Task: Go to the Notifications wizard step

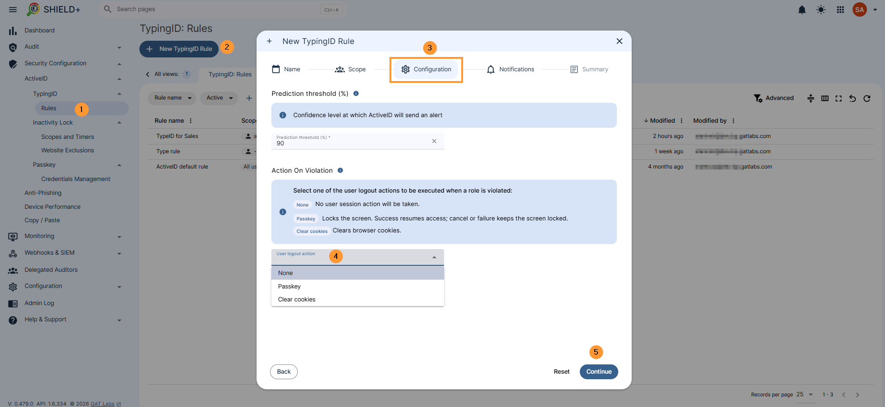Action: pos(510,69)
